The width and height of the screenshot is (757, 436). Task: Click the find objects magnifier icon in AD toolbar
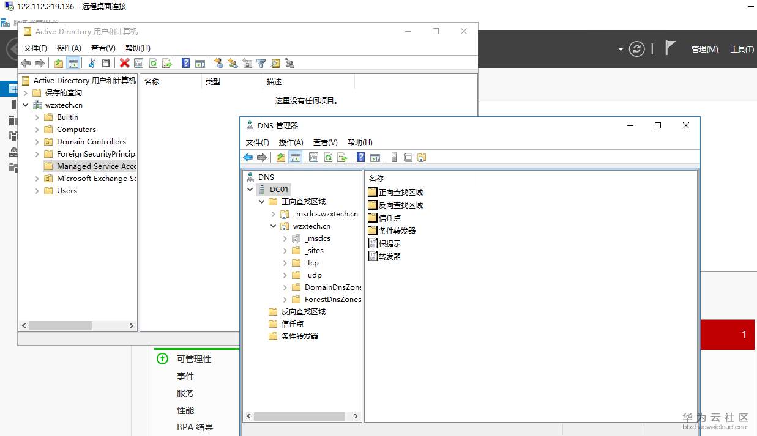click(275, 63)
